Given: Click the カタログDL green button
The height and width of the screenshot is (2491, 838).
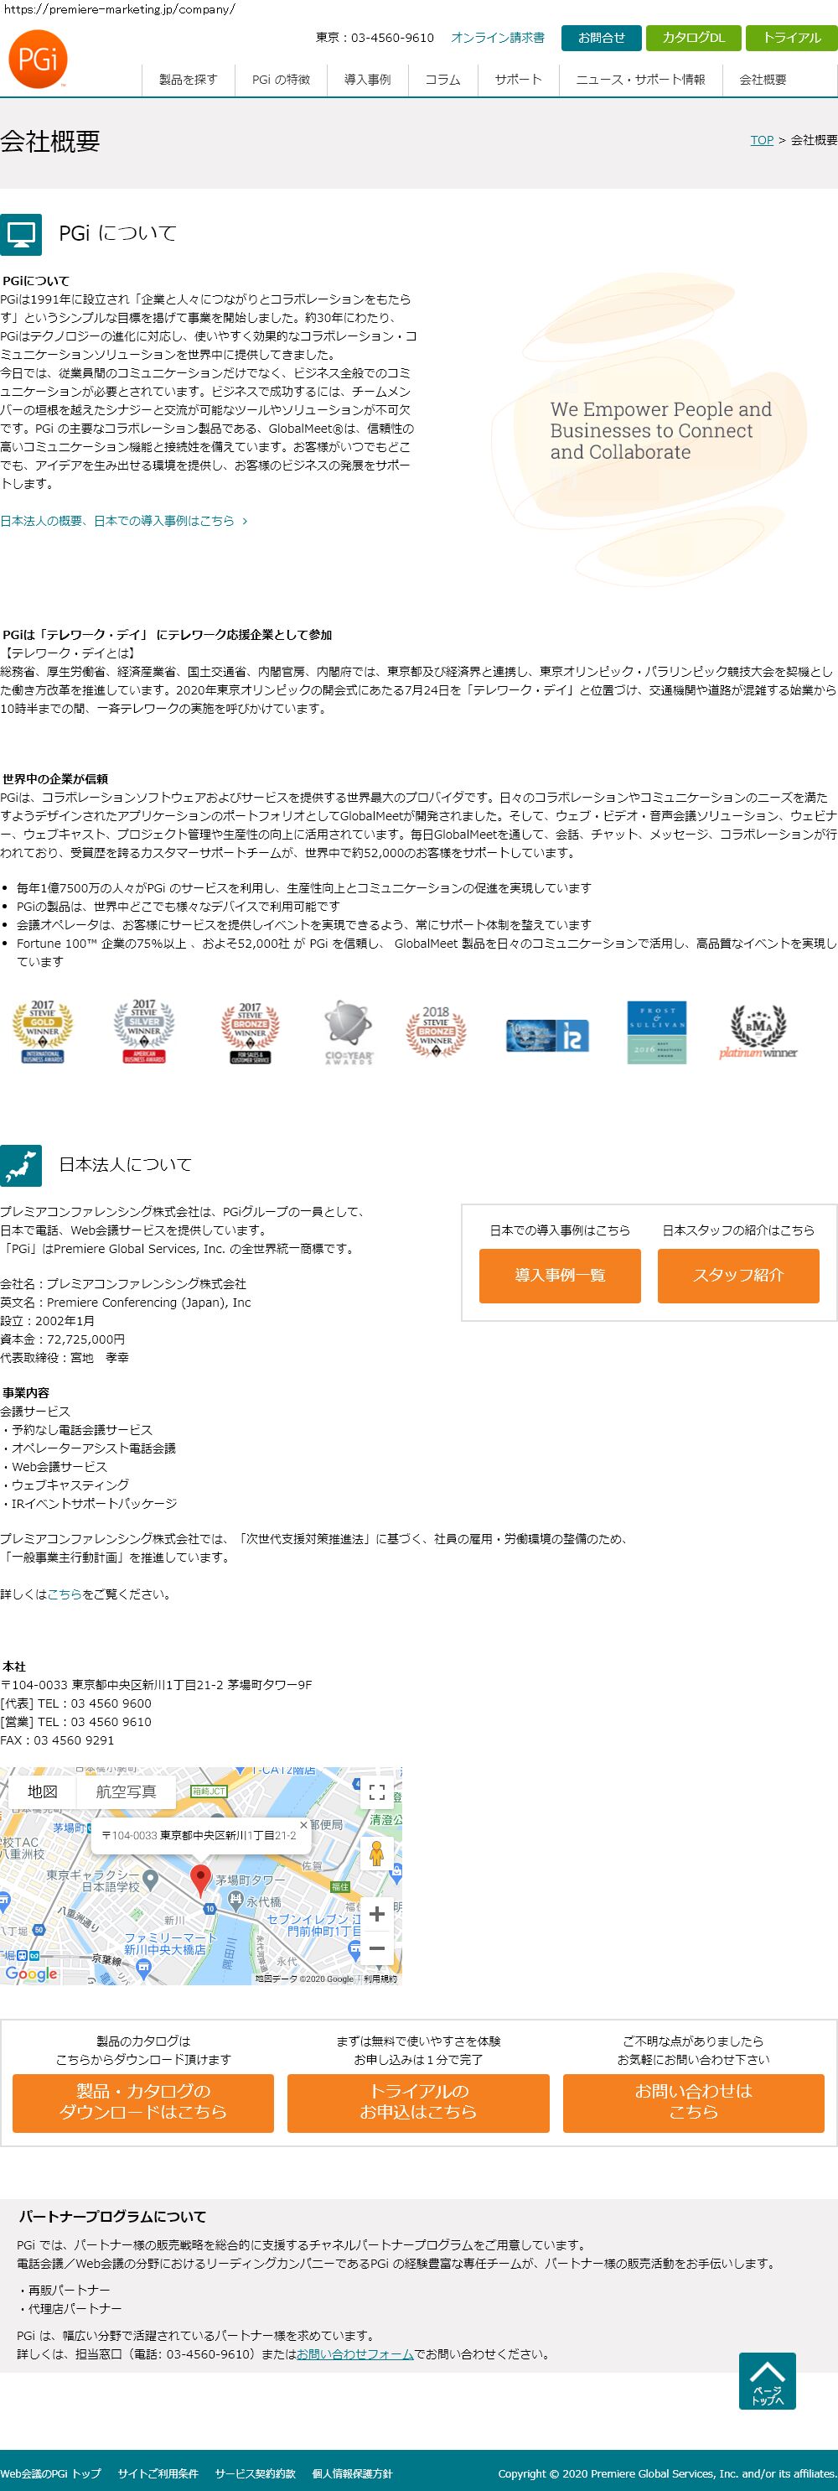Looking at the screenshot, I should pyautogui.click(x=693, y=38).
